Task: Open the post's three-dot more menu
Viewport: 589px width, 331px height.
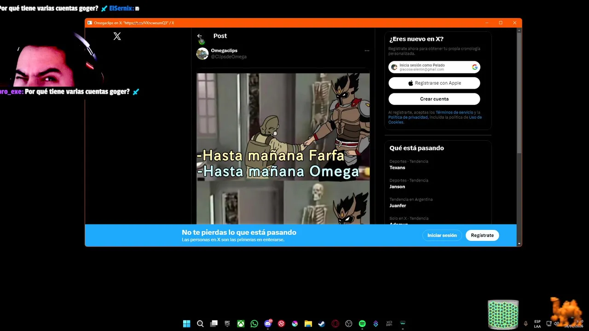Action: (367, 51)
